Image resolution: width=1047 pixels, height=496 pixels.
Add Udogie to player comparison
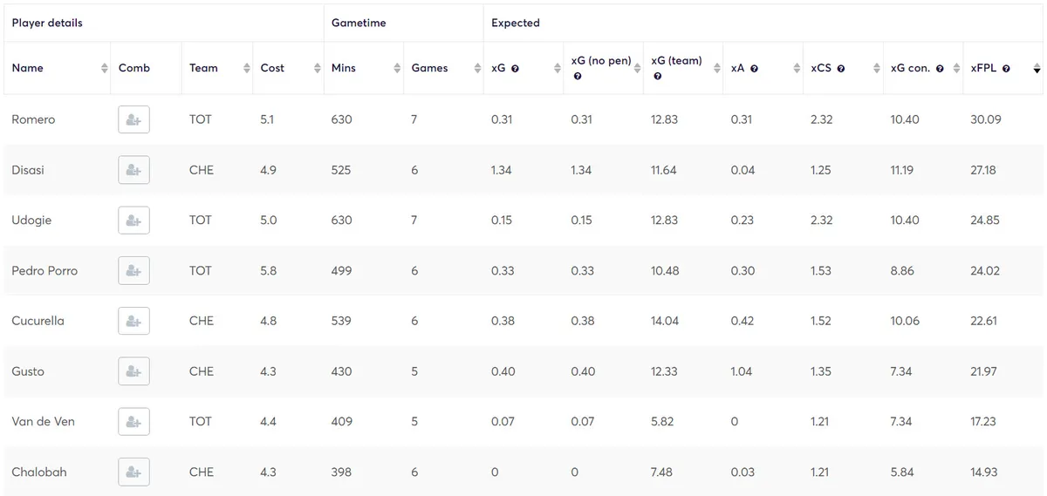point(133,221)
